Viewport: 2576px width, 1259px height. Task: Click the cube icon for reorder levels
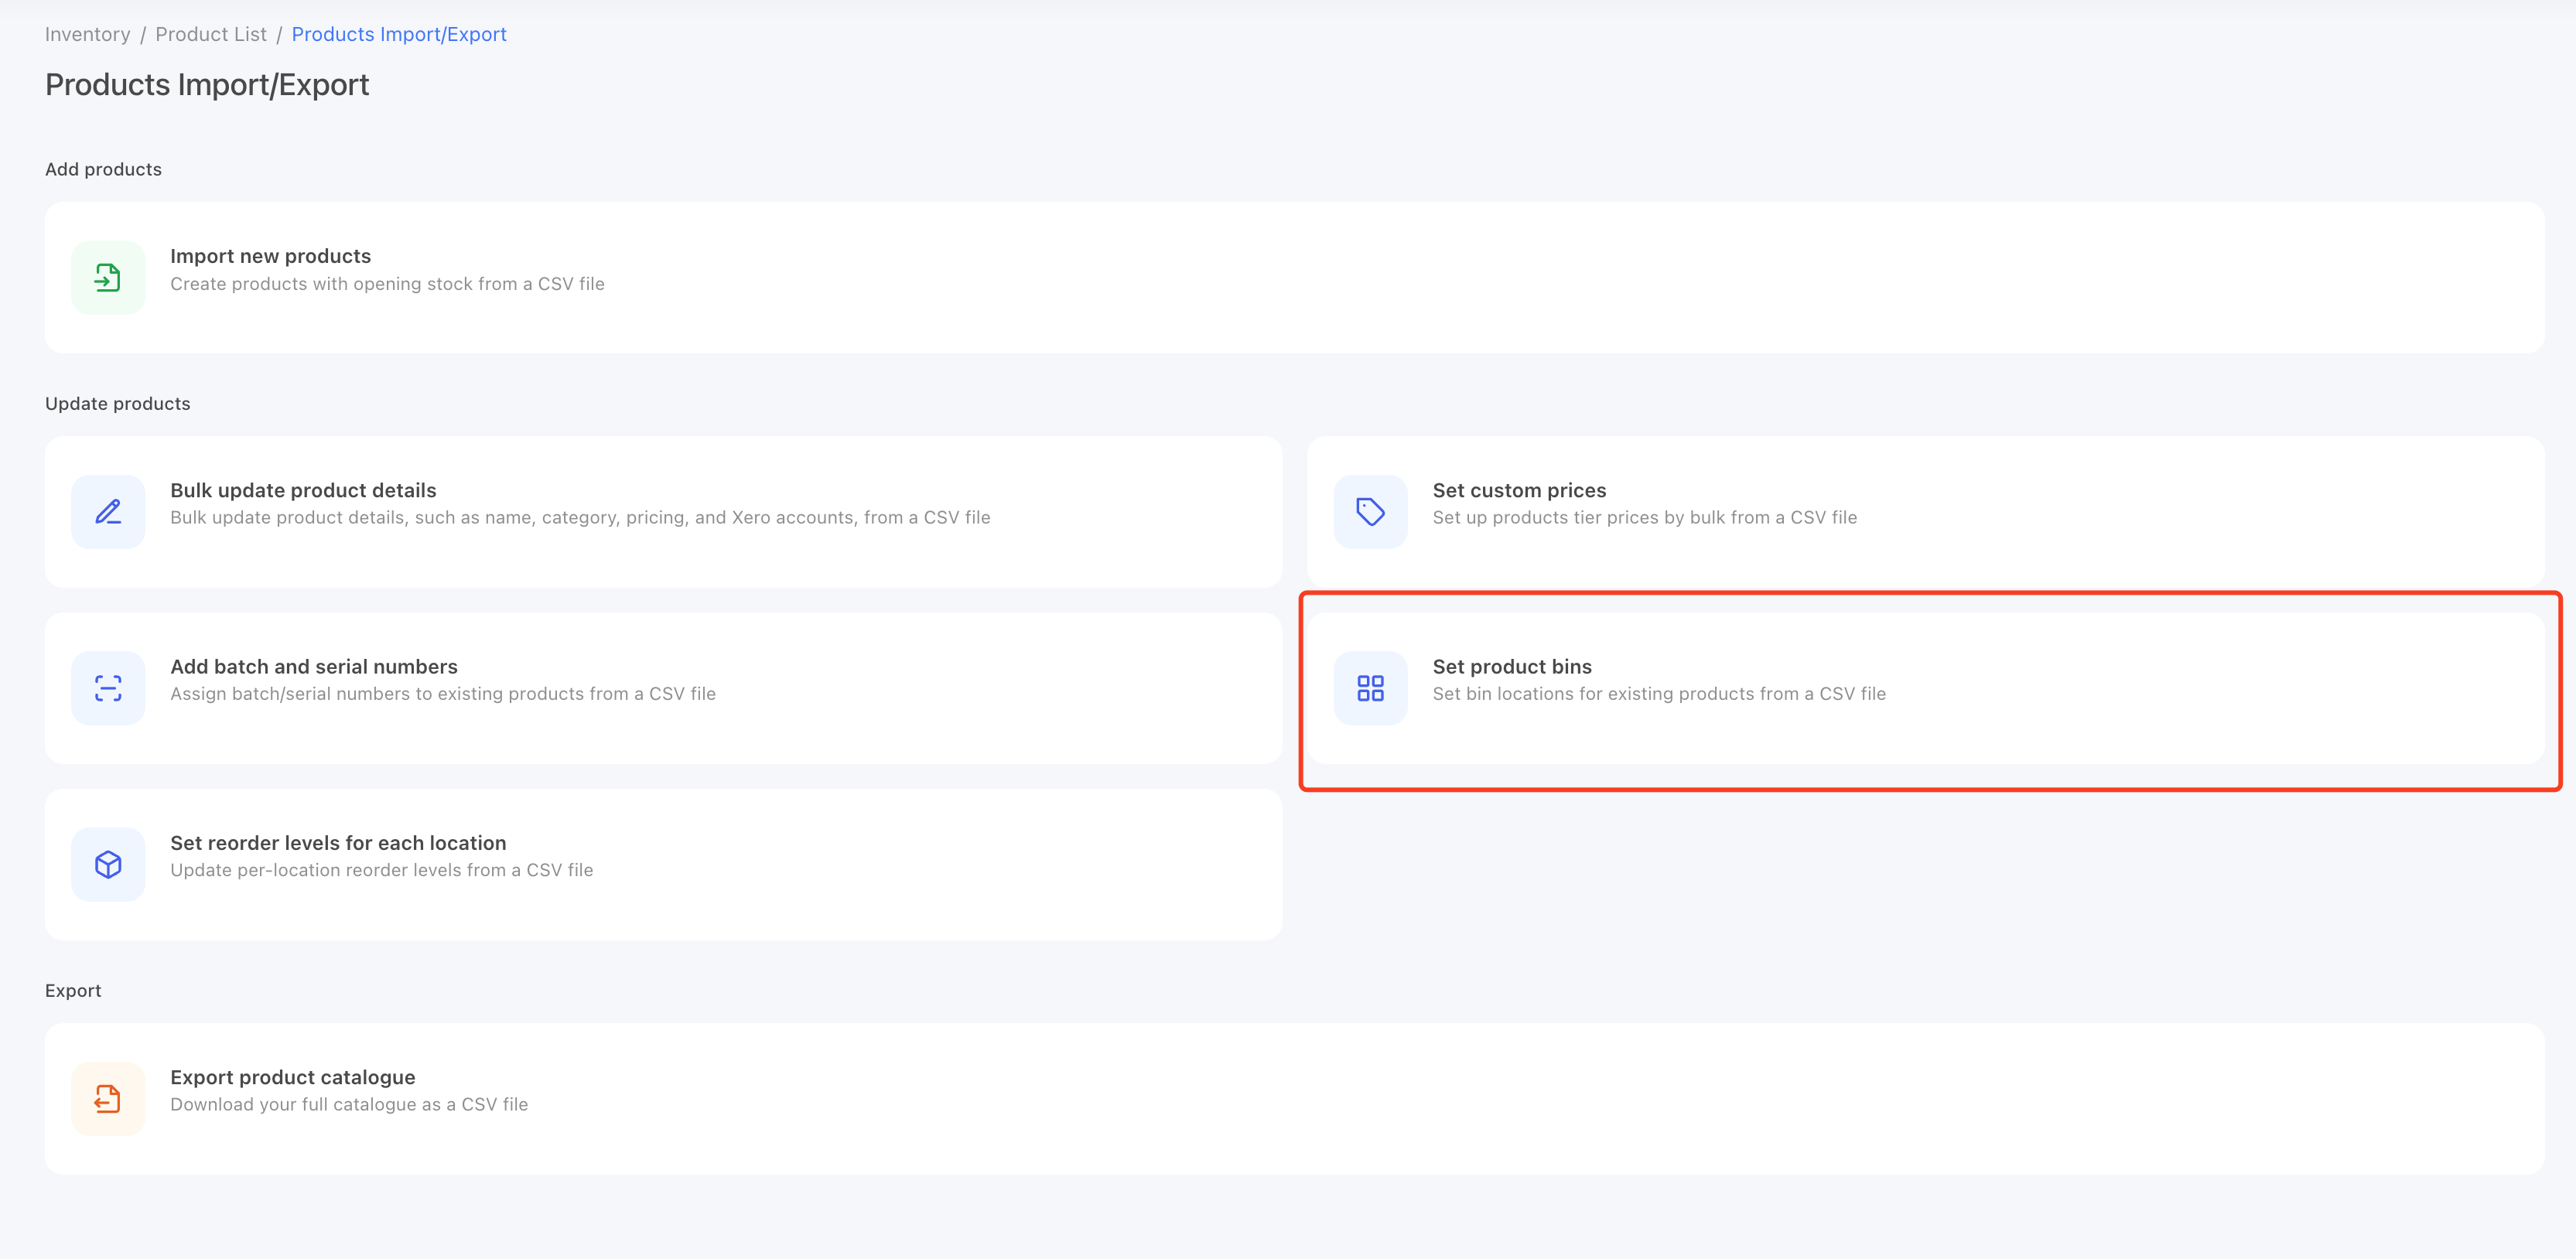click(x=108, y=864)
